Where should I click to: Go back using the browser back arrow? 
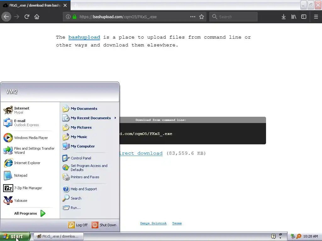tap(6, 17)
